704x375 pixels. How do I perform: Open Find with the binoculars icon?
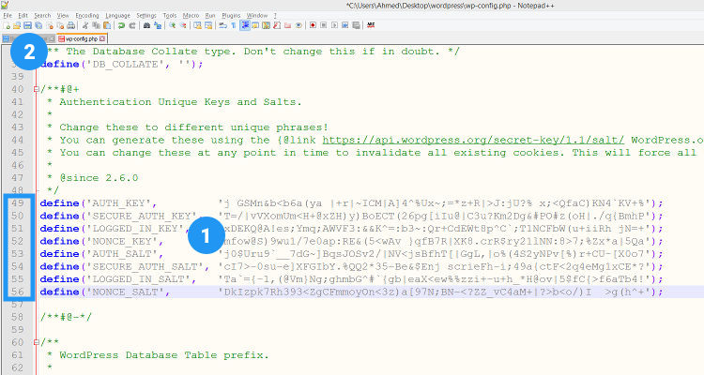pos(146,25)
